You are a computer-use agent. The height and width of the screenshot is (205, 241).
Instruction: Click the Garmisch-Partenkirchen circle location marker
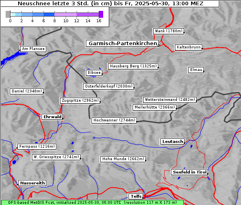[159, 46]
